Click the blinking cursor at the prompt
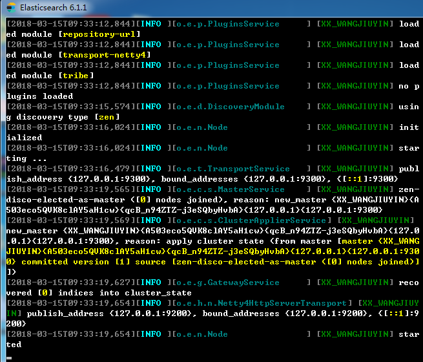This screenshot has width=423, height=362. point(9,358)
